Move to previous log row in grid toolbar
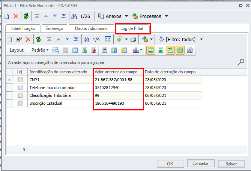This screenshot has height=171, width=251. 58,39
